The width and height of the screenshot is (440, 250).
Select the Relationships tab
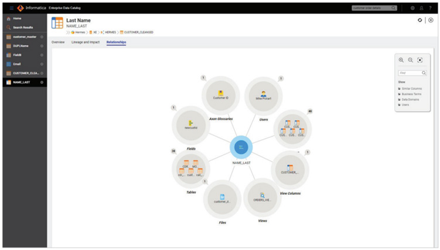click(116, 42)
